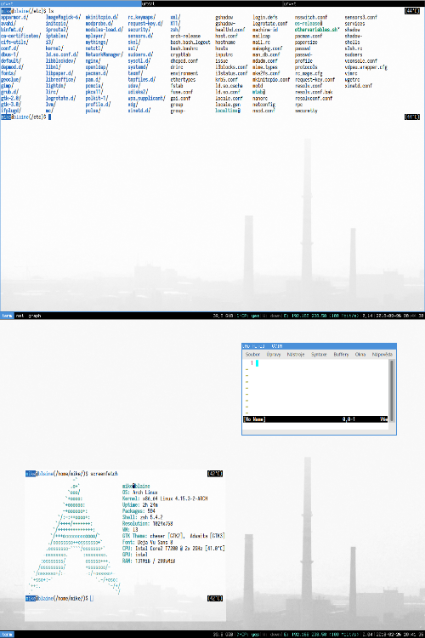Select the third terminal tab in the top container
This screenshot has height=638, width=425.
point(354,3)
